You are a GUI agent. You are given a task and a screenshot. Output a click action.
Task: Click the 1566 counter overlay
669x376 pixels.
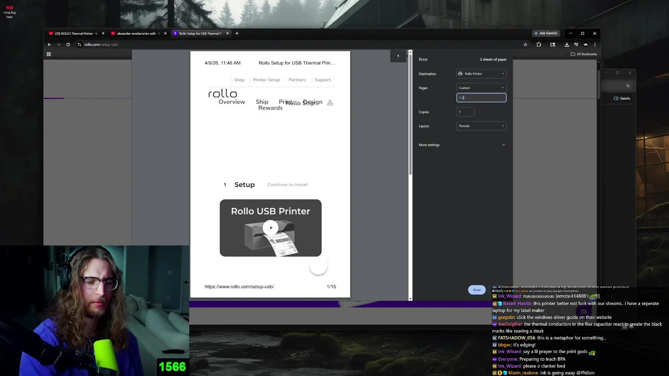[x=172, y=367]
